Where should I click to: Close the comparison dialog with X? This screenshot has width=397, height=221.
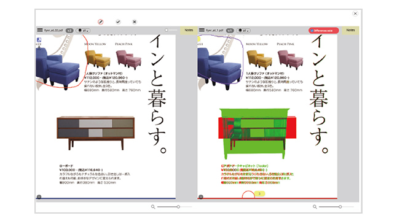[355, 14]
